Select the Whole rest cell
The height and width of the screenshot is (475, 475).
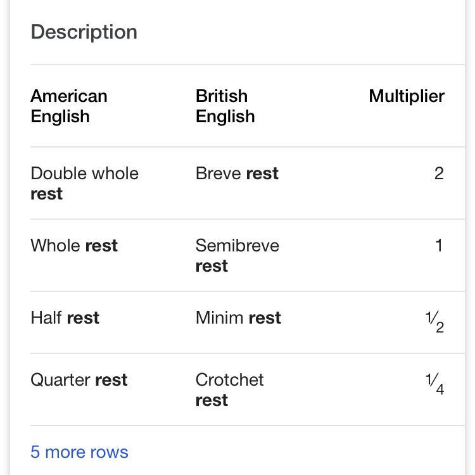click(x=74, y=246)
